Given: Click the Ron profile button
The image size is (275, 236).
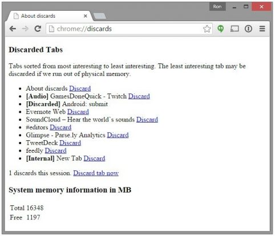Looking at the screenshot, I should pyautogui.click(x=217, y=7).
